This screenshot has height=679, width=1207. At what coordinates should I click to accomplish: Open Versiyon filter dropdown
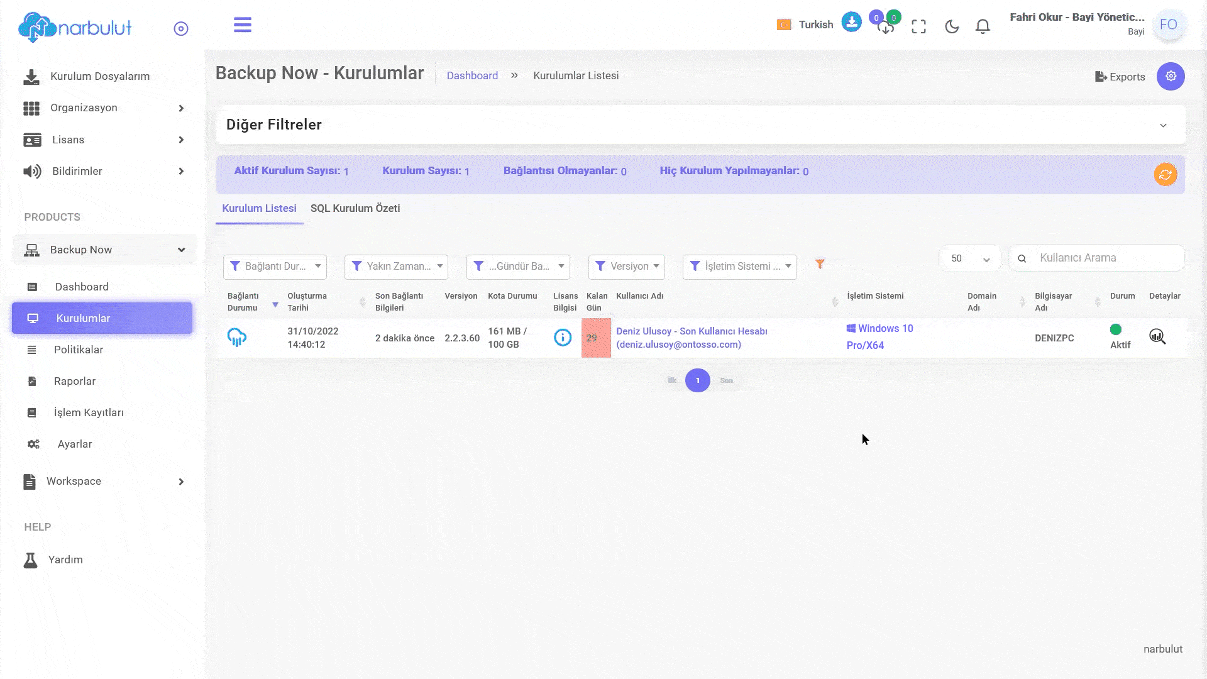[627, 267]
